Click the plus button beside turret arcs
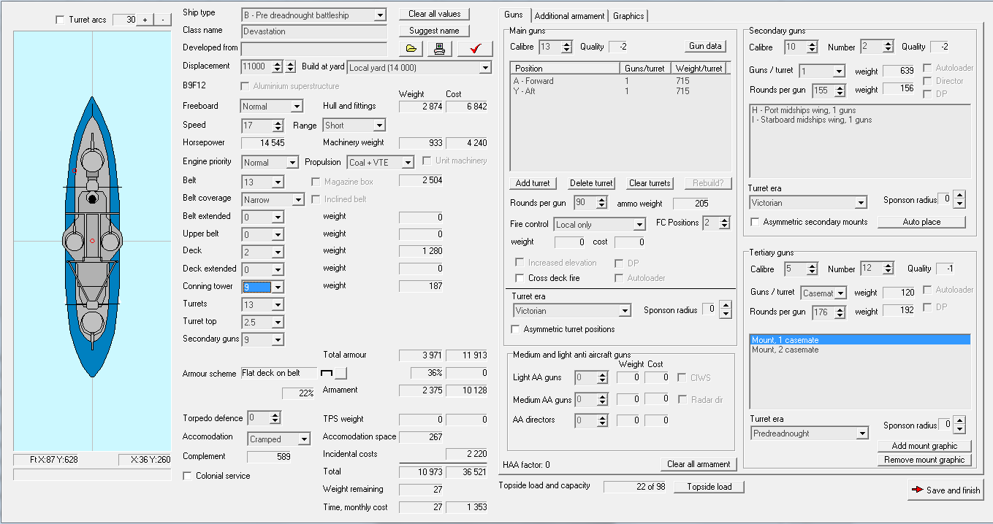993x524 pixels. tap(145, 20)
